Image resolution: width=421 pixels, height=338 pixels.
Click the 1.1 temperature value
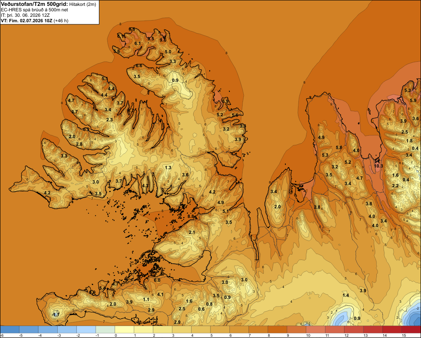146,299
